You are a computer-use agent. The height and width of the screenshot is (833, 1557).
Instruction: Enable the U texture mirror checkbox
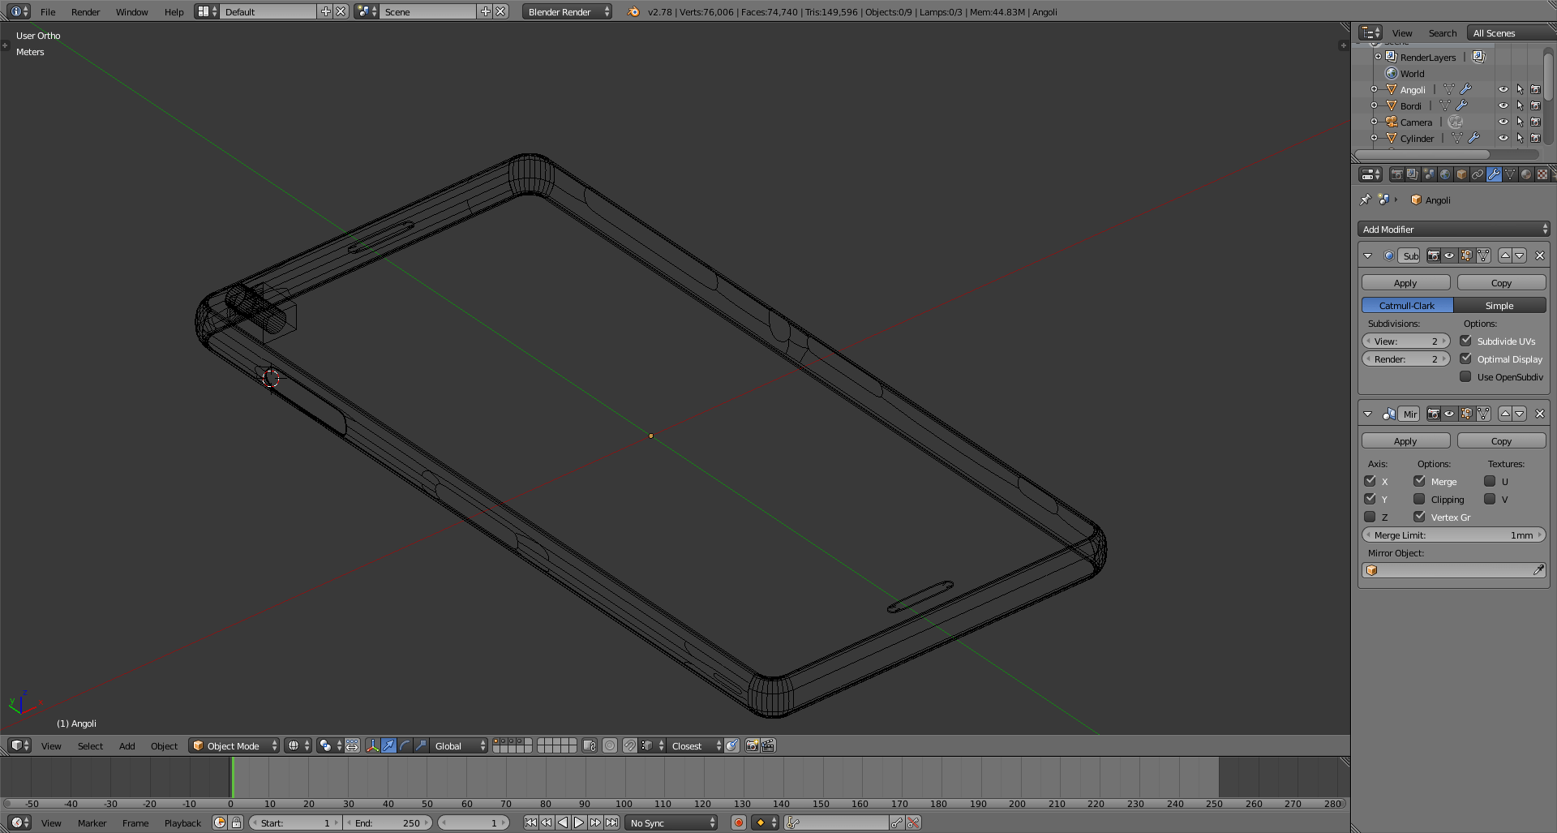(1490, 481)
